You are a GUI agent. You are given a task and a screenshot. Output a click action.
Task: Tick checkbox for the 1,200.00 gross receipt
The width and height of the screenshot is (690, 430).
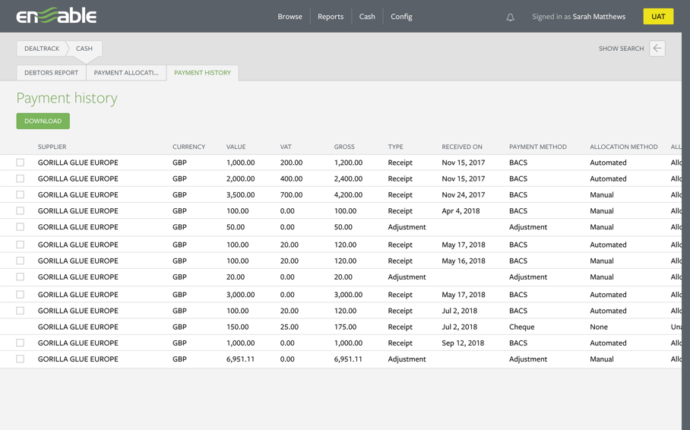[21, 163]
